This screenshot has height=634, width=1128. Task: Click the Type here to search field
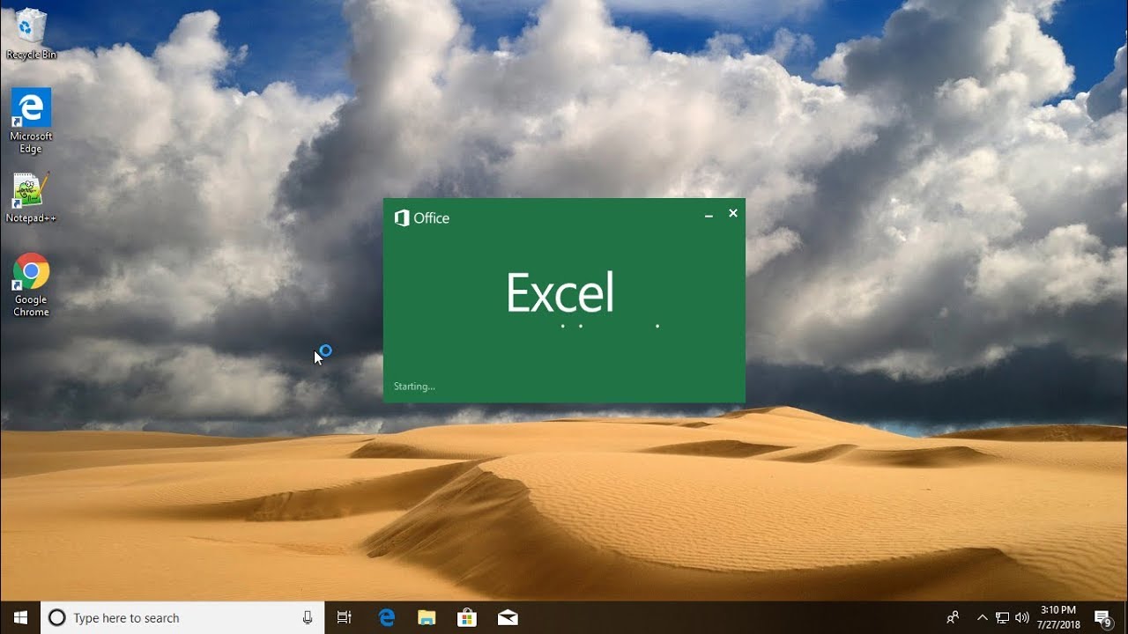point(183,618)
